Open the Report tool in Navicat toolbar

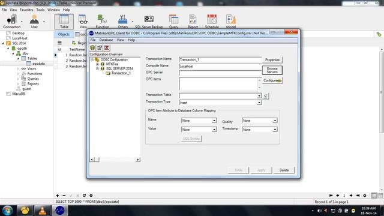[193, 22]
